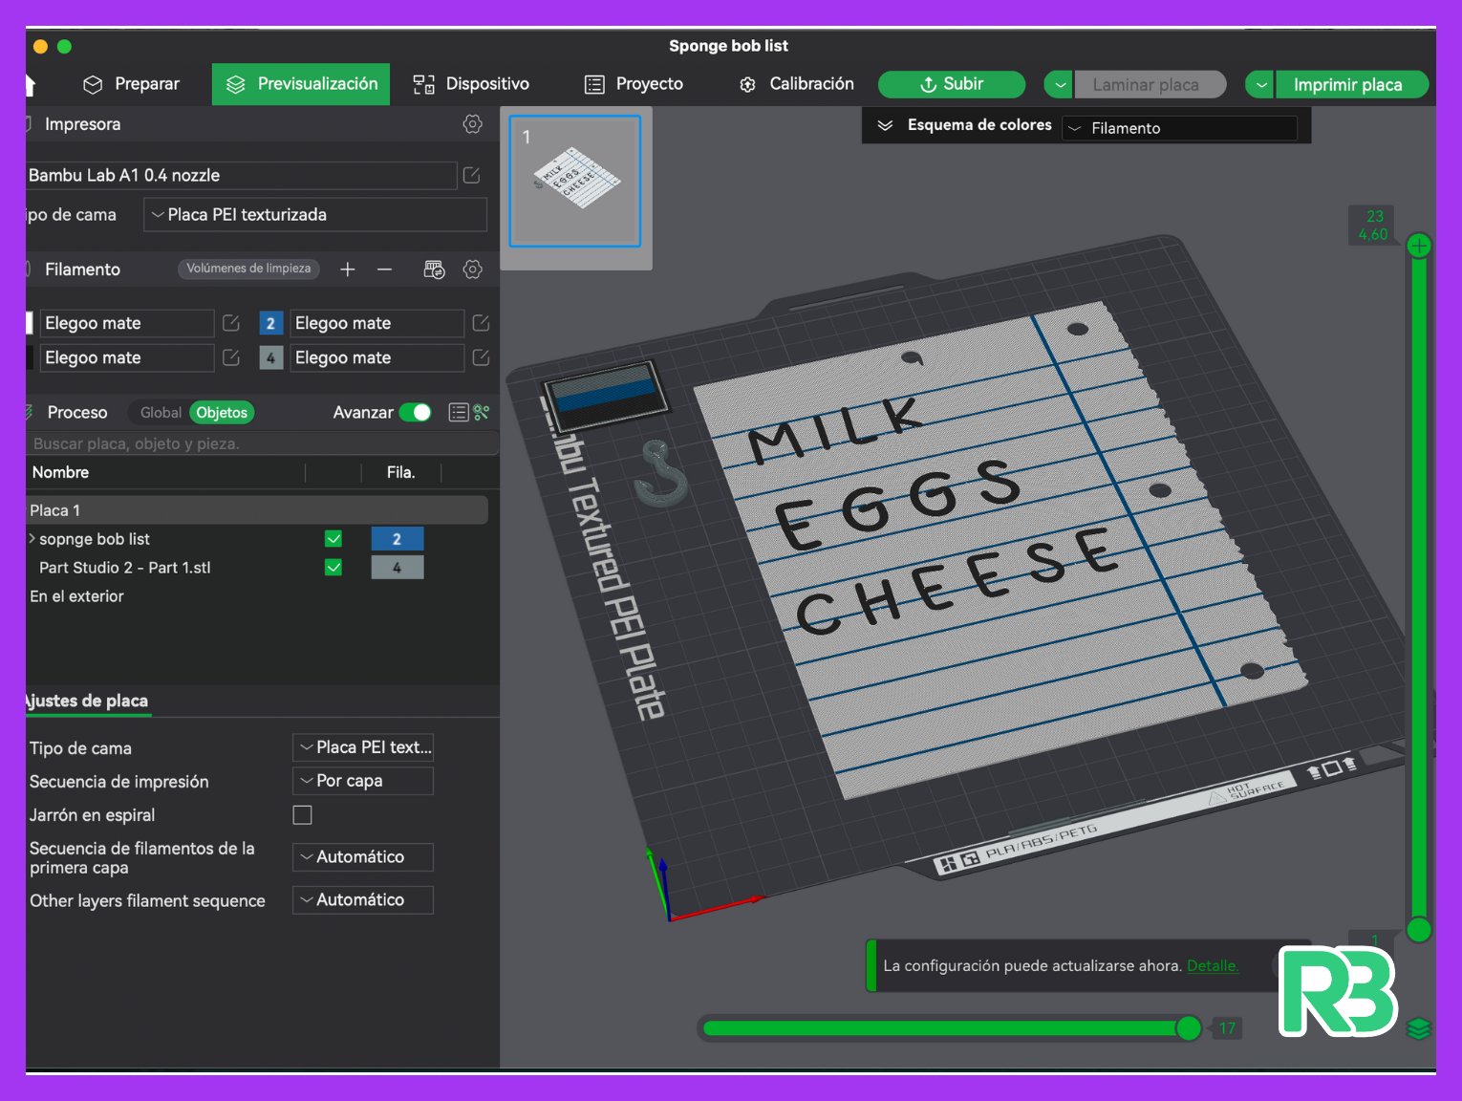Open the process settings list icon
This screenshot has height=1101, width=1462.
[x=459, y=412]
